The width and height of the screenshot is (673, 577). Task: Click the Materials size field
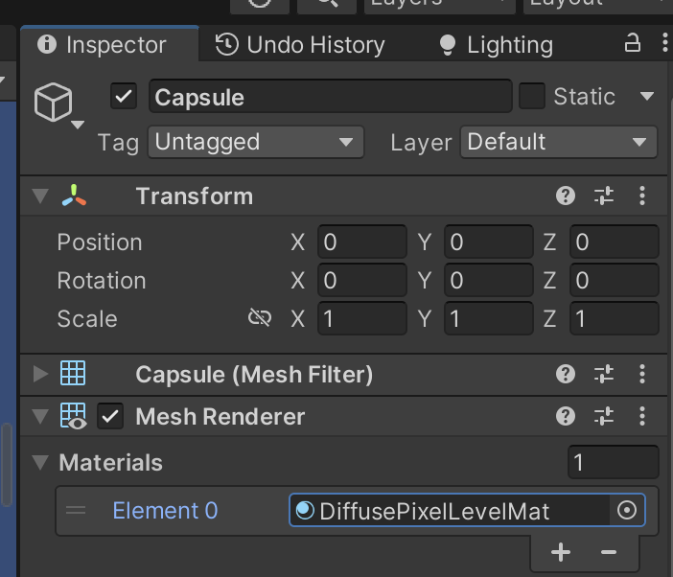point(614,462)
